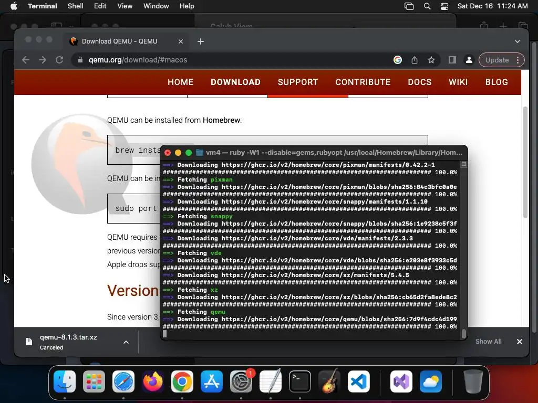The image size is (538, 403).
Task: Go forward in Chrome
Action: (43, 60)
